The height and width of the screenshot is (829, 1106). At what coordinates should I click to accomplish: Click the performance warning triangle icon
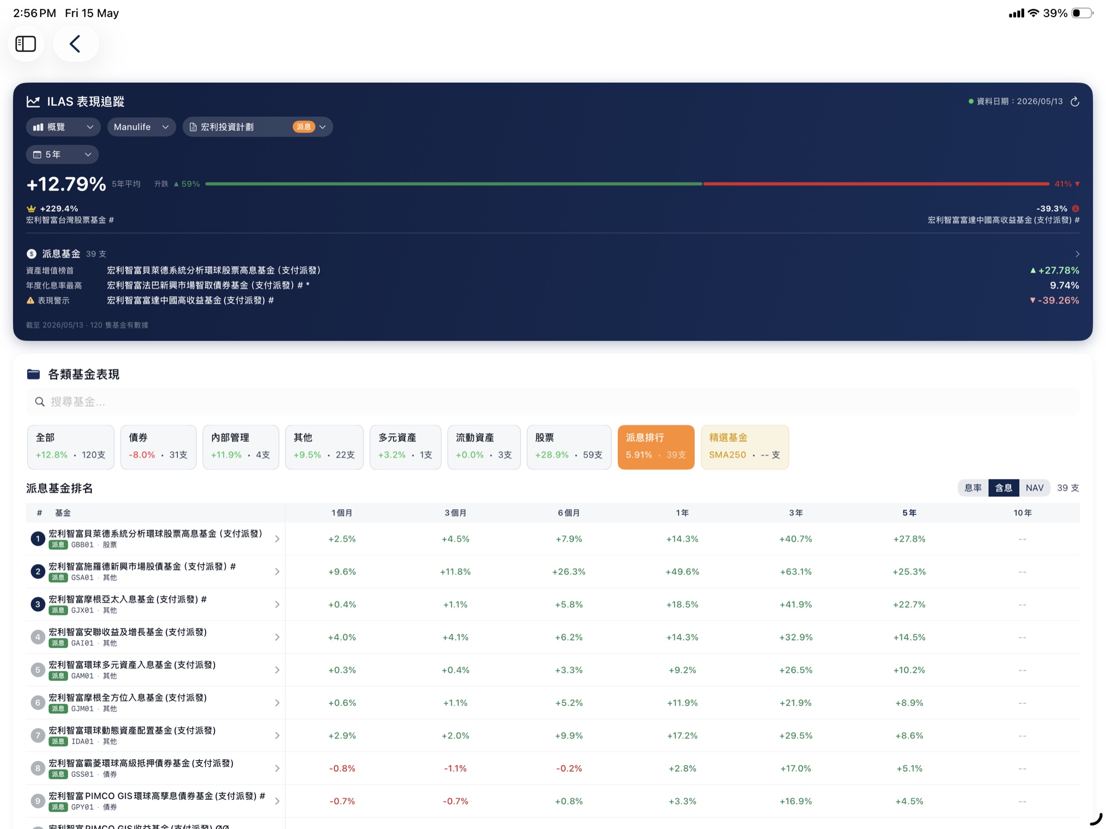click(30, 300)
